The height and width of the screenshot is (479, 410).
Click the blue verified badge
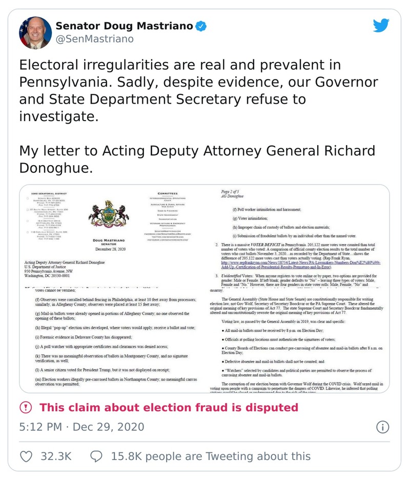point(202,26)
